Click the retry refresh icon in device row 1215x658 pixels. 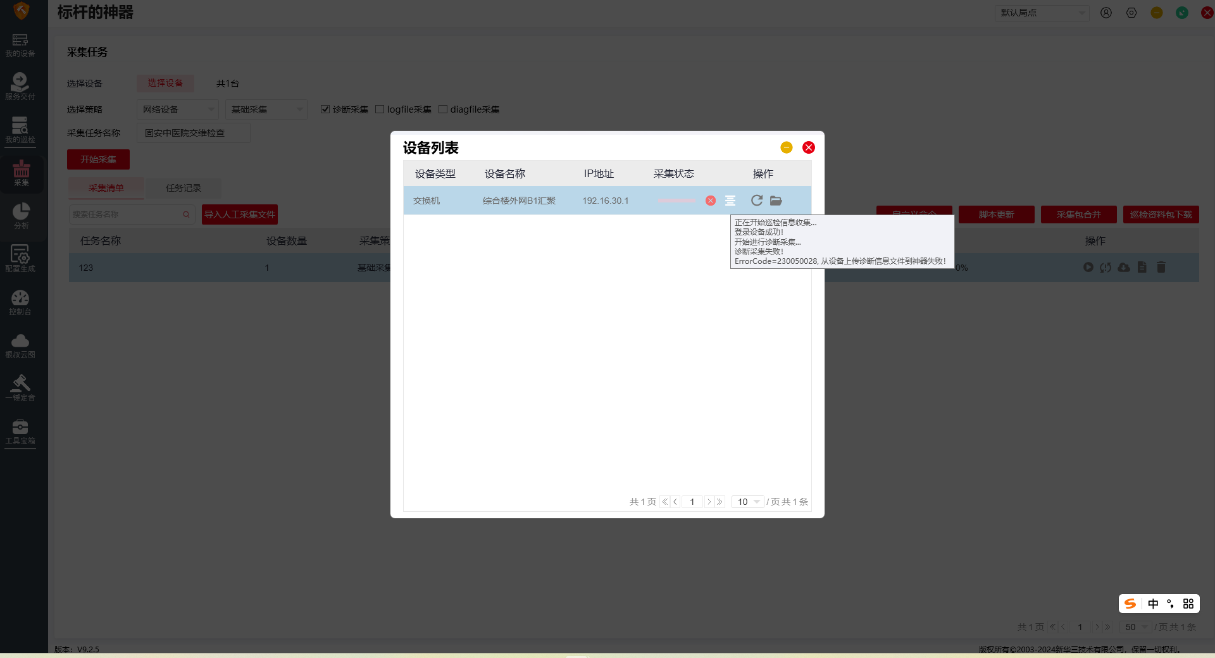[756, 201]
